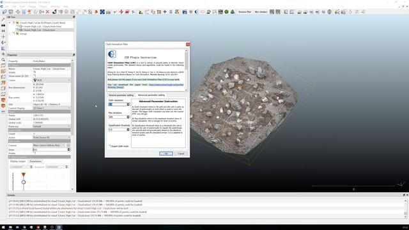The height and width of the screenshot is (230, 409).
Task: Click the red ellipse icon in toolbar
Action: (203, 11)
